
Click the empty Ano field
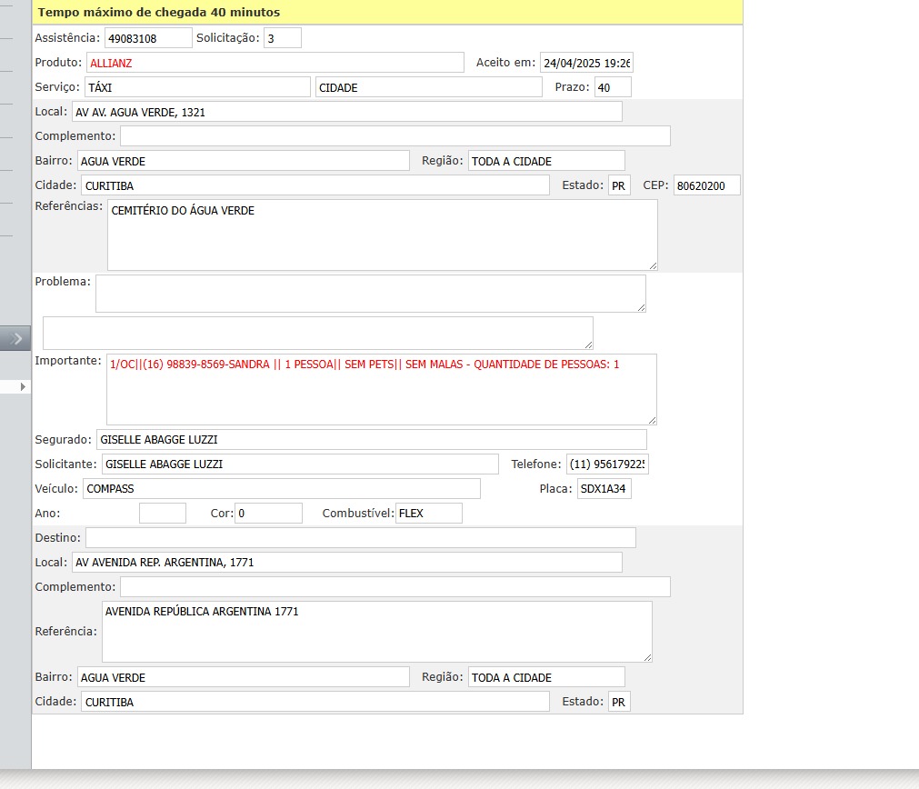point(162,514)
